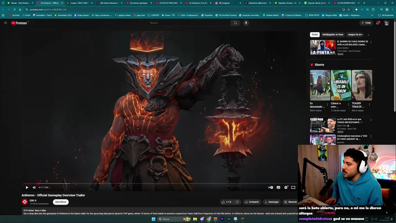Open the Crear upload menu
The width and height of the screenshot is (396, 223).
click(366, 23)
